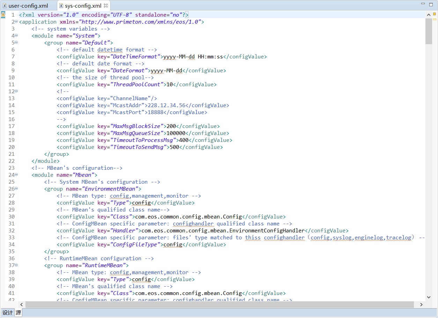The height and width of the screenshot is (318, 438).
Task: Click the horizontal scrollbar right arrow
Action: click(421, 304)
